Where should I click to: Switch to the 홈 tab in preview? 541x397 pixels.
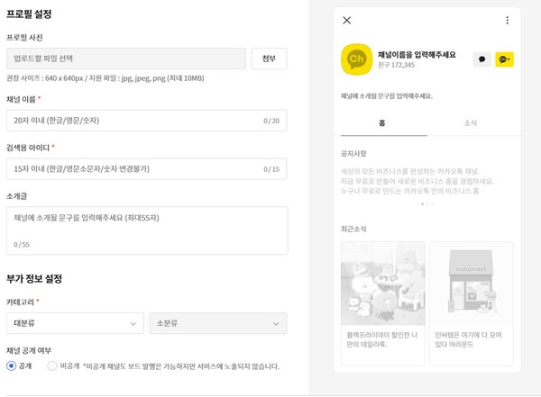coord(382,122)
